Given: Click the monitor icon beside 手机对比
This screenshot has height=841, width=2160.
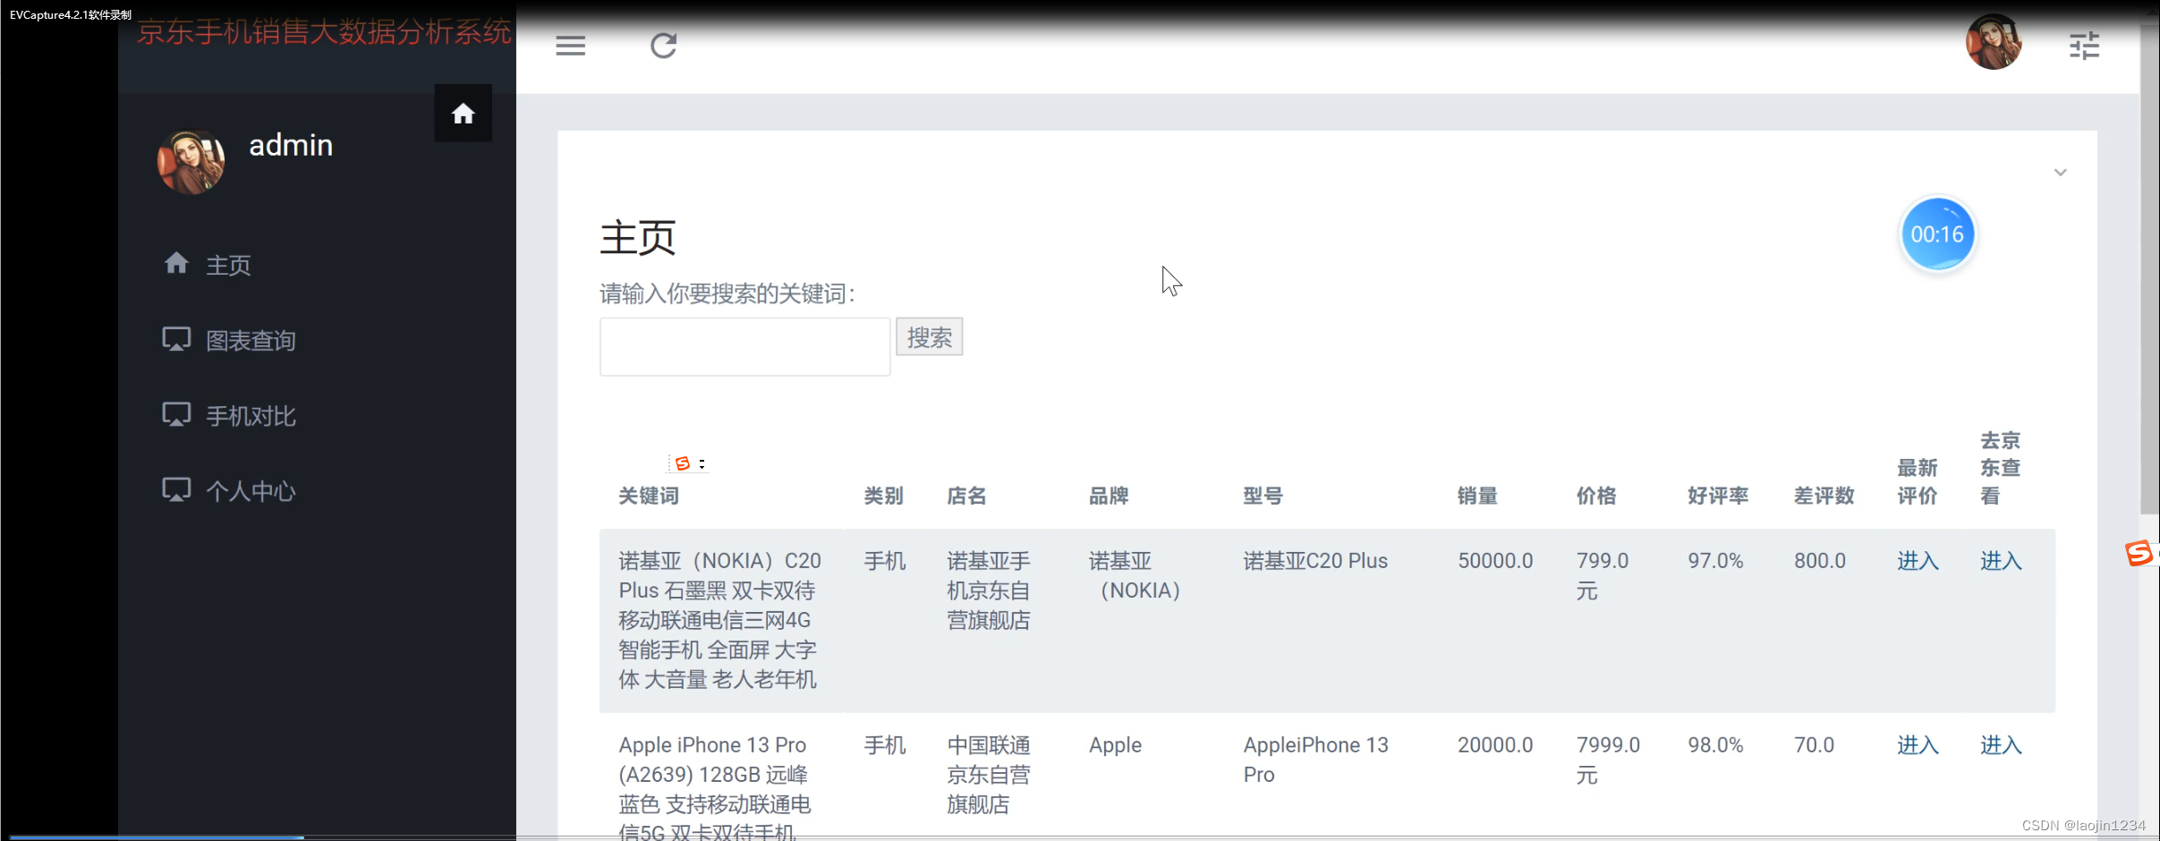Looking at the screenshot, I should [175, 413].
